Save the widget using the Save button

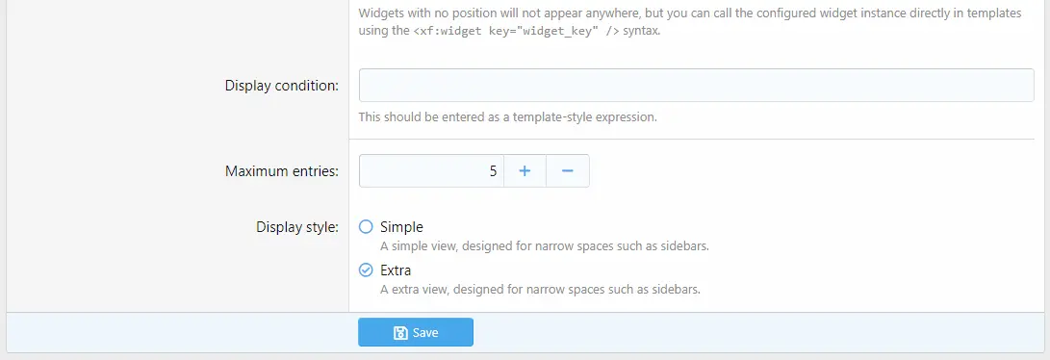tap(416, 332)
